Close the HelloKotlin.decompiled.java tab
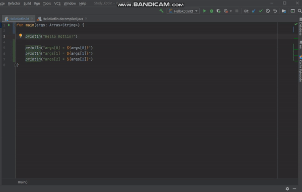The image size is (302, 192). pos(86,19)
